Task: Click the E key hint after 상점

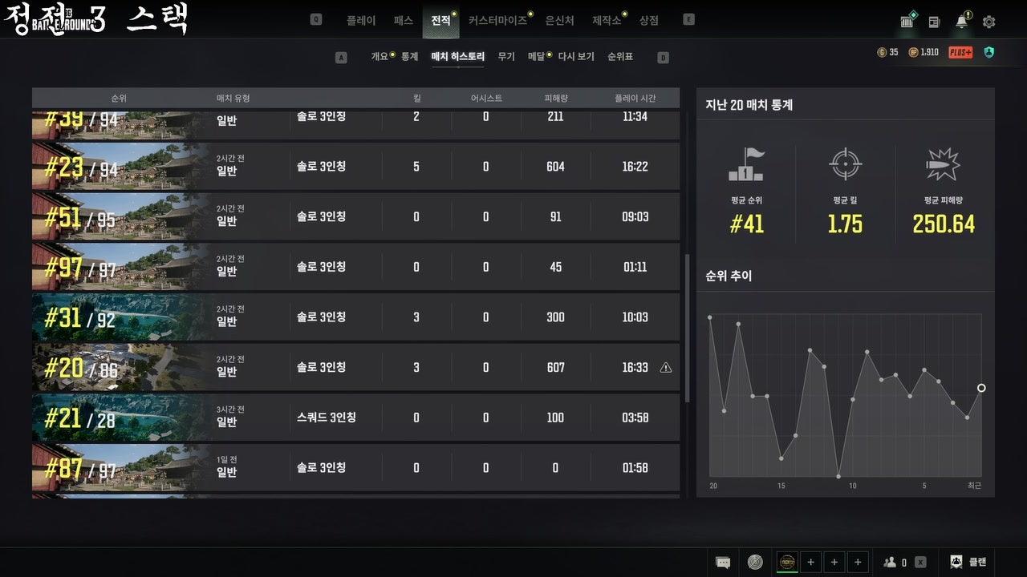Action: click(x=688, y=20)
